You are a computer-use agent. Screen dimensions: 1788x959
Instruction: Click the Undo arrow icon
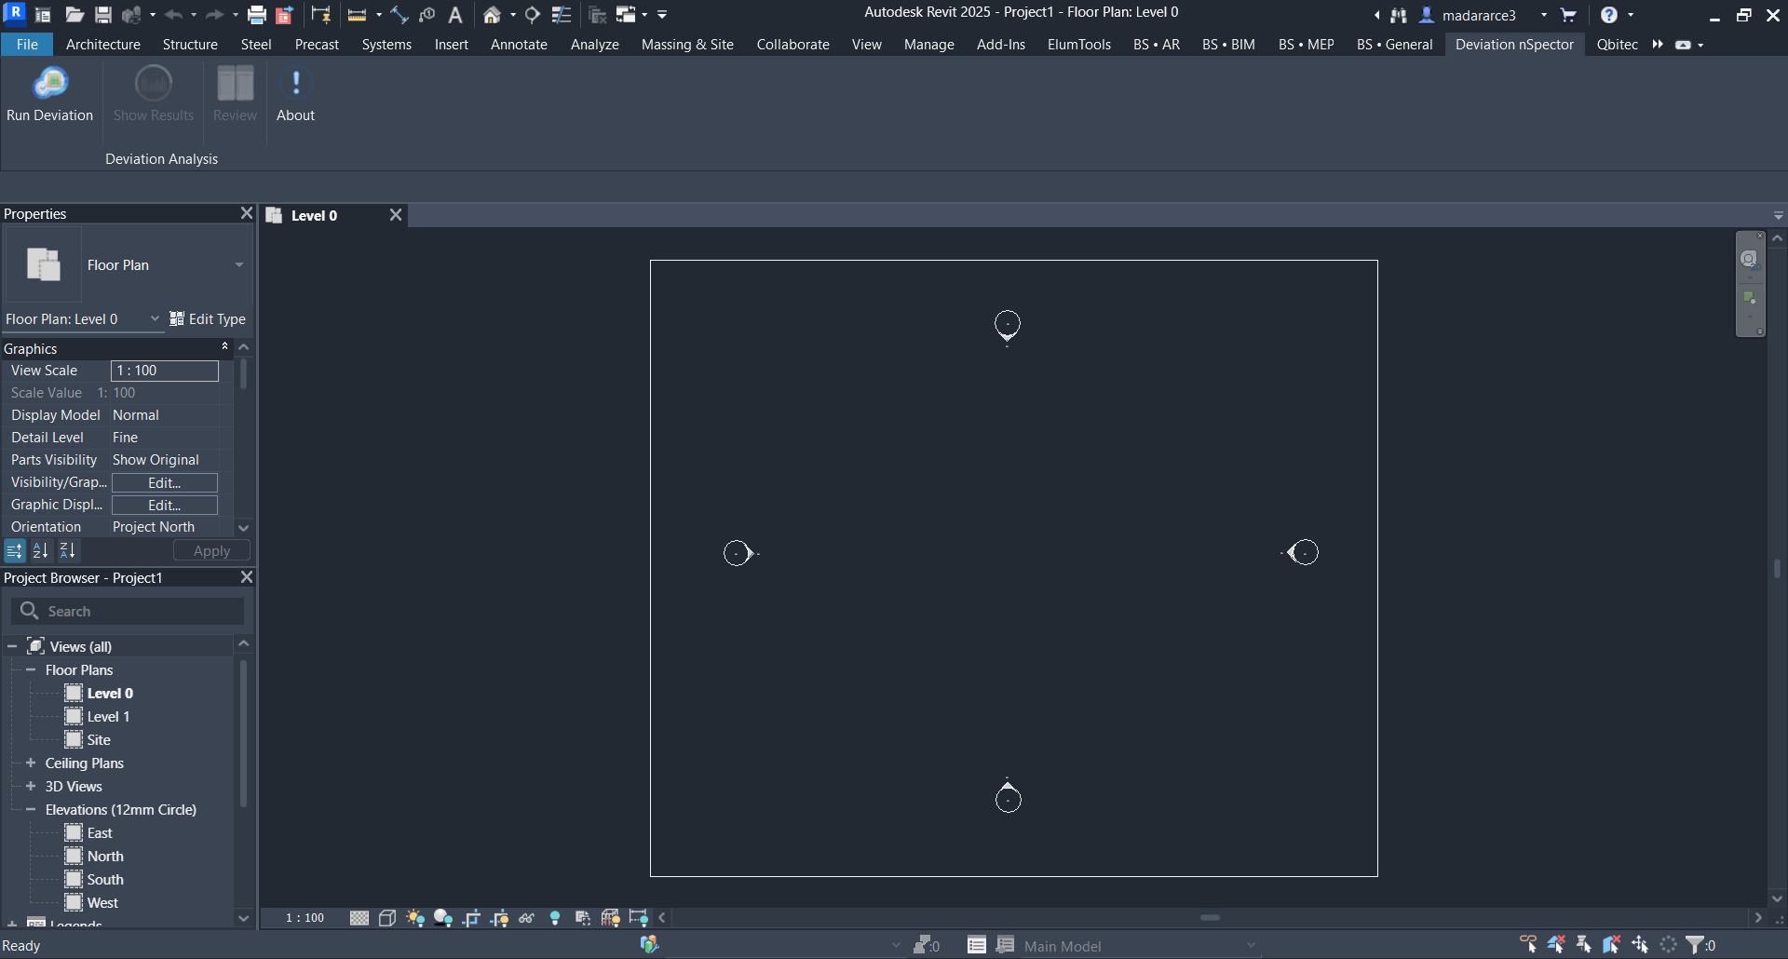pyautogui.click(x=173, y=15)
